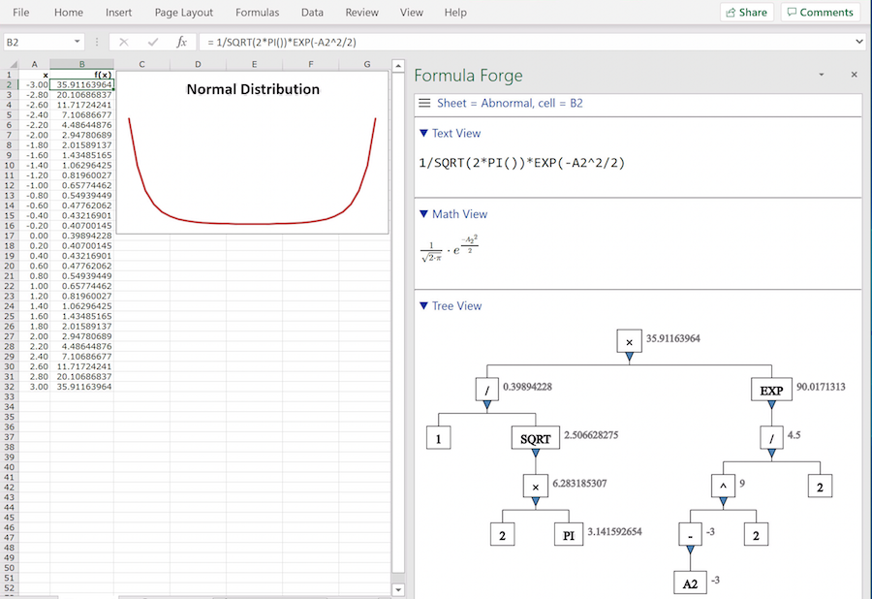Select cell A17 showing 0.00
Image resolution: width=872 pixels, height=599 pixels.
(35, 236)
